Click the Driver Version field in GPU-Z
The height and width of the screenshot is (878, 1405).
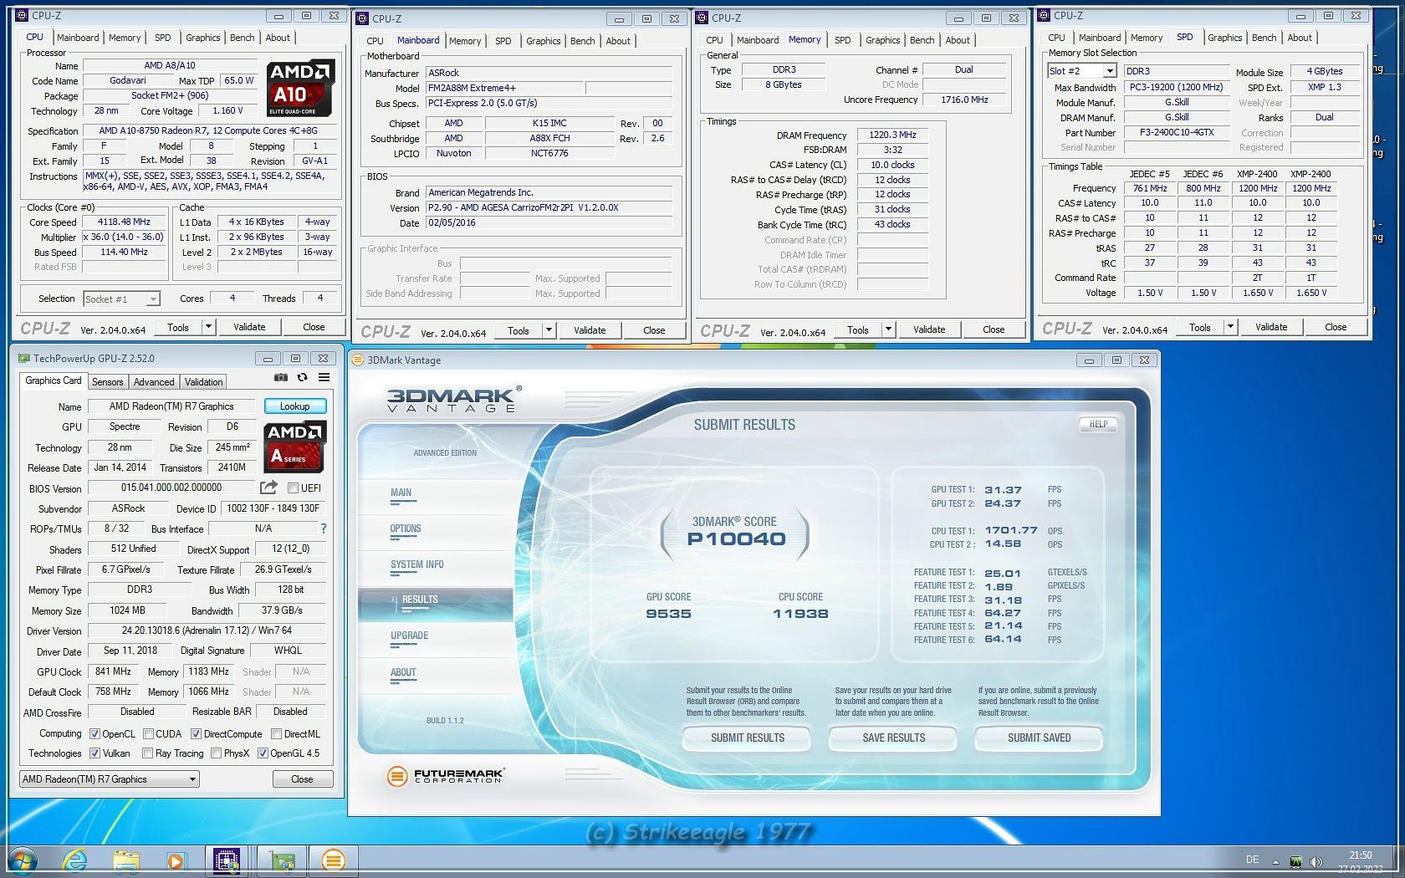coord(207,630)
